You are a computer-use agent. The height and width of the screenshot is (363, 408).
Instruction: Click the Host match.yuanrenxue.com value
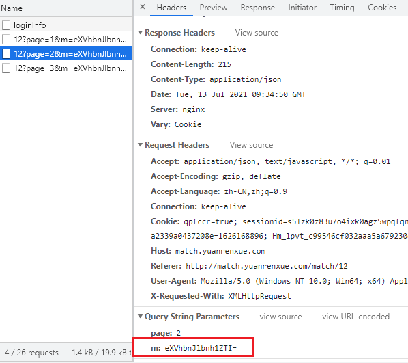(x=220, y=251)
